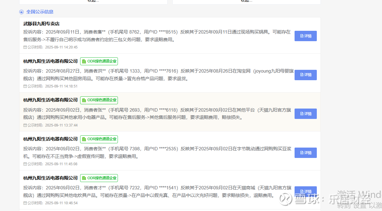
Task: Click calendar icon beside 2025-09-11 14:20:45
Action: [x=25, y=47]
